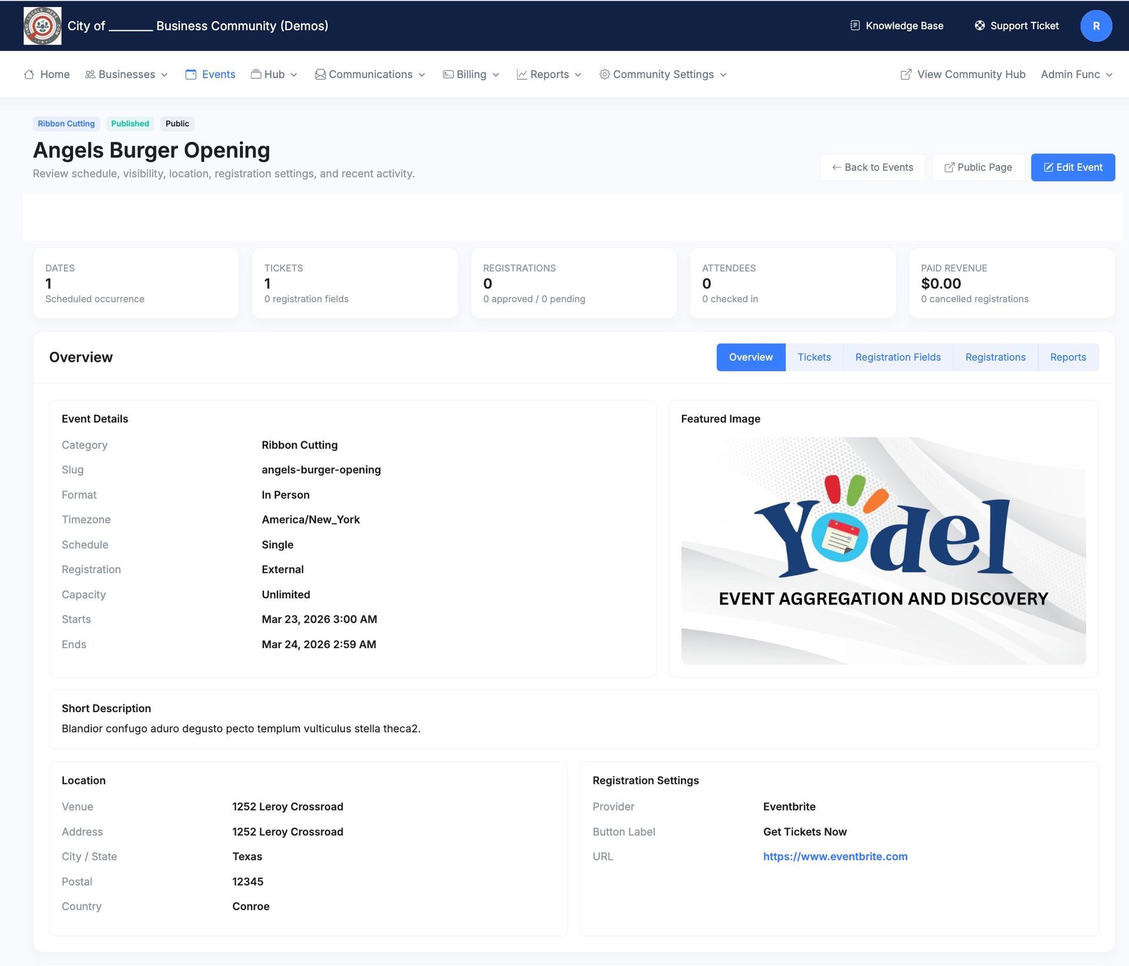
Task: Click the Back to Events button
Action: coord(872,167)
